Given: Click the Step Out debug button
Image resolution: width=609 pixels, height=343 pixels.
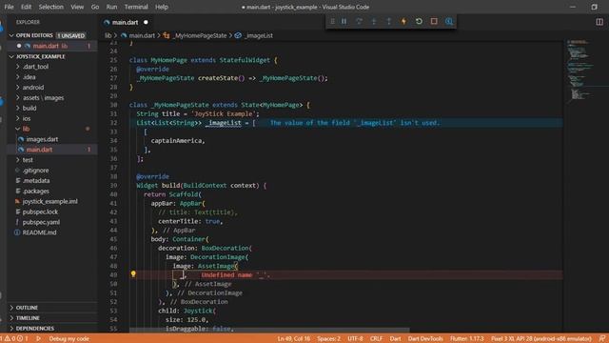Looking at the screenshot, I should point(389,21).
